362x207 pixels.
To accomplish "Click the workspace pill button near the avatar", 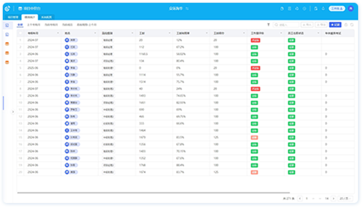I will pyautogui.click(x=337, y=9).
